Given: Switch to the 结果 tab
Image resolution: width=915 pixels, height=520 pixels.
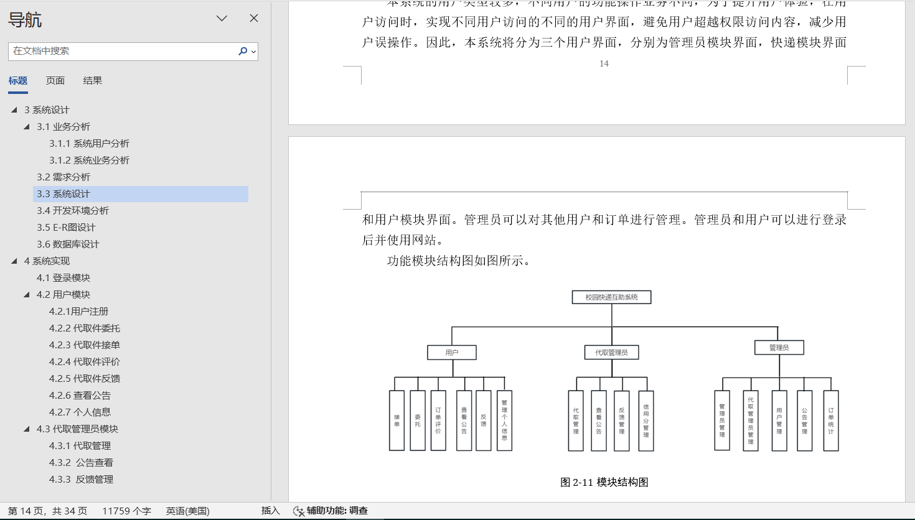Looking at the screenshot, I should coord(93,81).
